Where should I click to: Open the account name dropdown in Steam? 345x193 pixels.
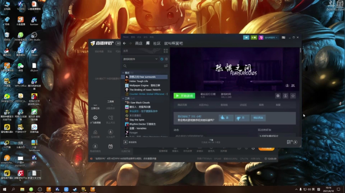271,38
